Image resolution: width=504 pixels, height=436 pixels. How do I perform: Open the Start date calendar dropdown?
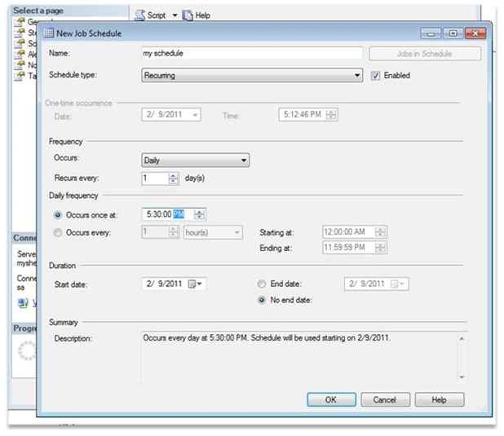[x=195, y=284]
